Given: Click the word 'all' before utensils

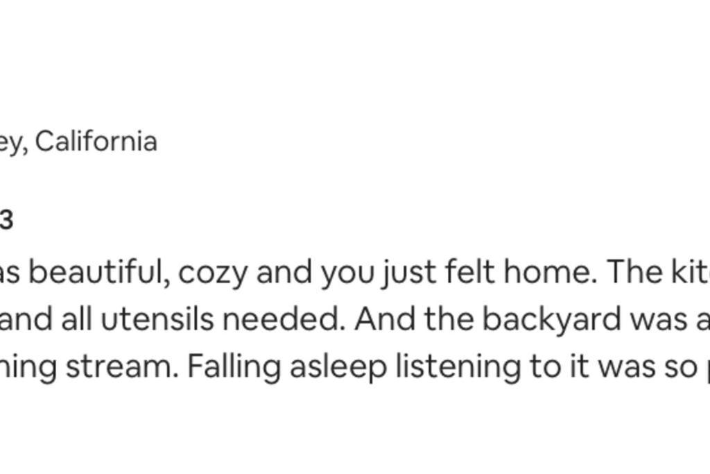Looking at the screenshot, I should [76, 319].
